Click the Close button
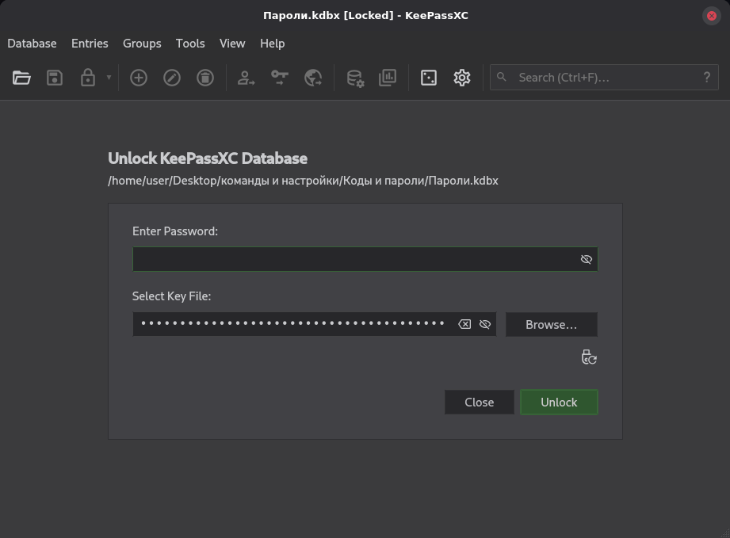The image size is (730, 538). point(479,402)
